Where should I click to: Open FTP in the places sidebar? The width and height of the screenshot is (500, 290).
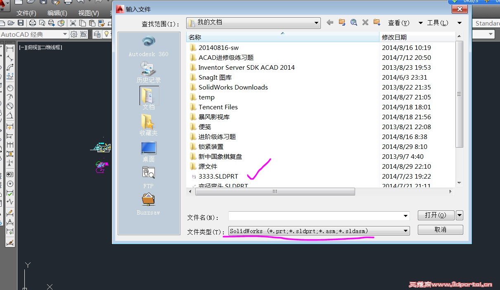(x=149, y=177)
